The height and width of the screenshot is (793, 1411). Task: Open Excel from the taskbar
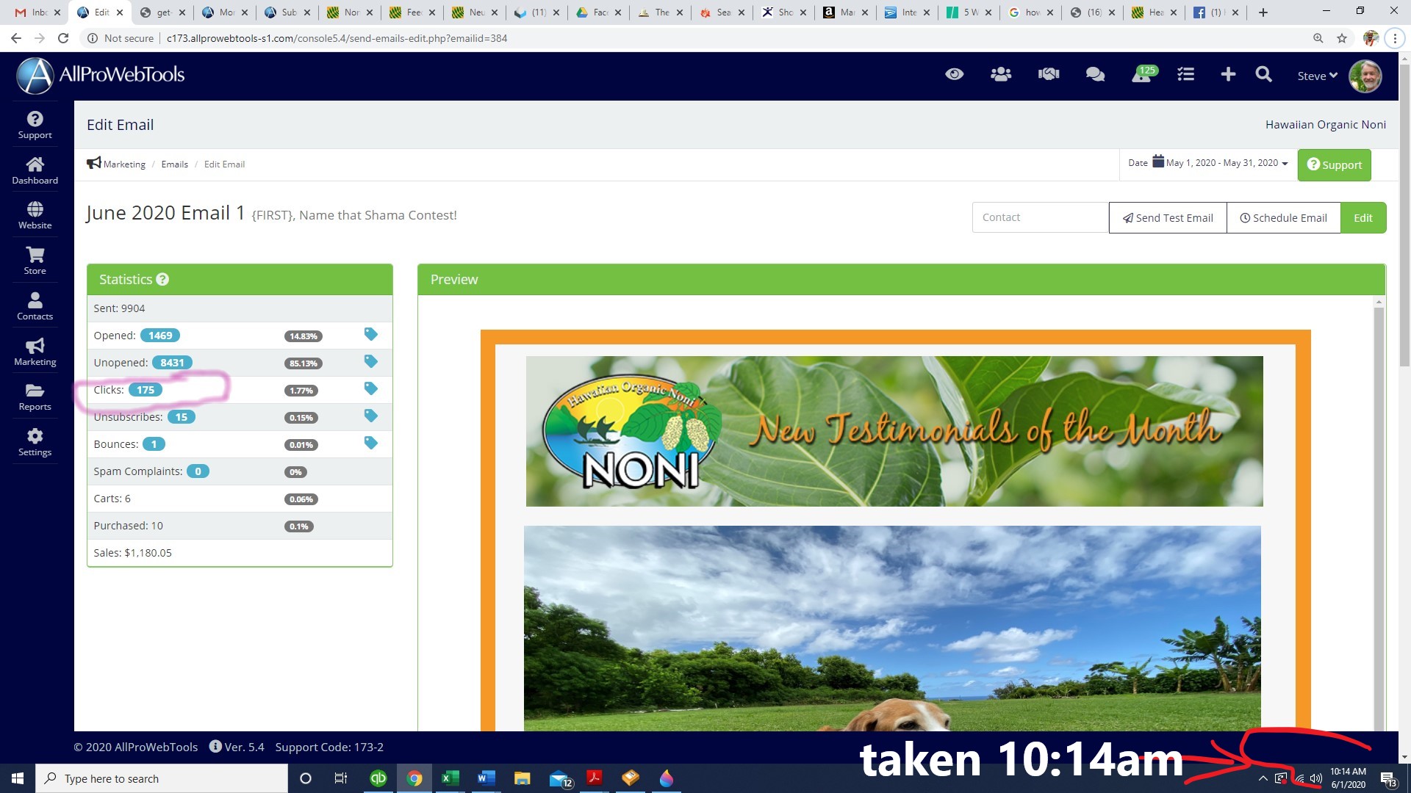point(450,778)
